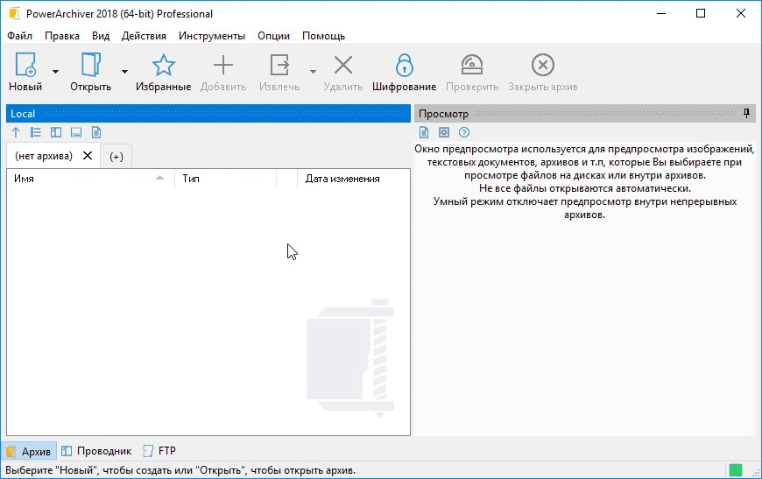Expand the arrow next to Открыть
Image resolution: width=762 pixels, height=479 pixels.
(x=125, y=72)
